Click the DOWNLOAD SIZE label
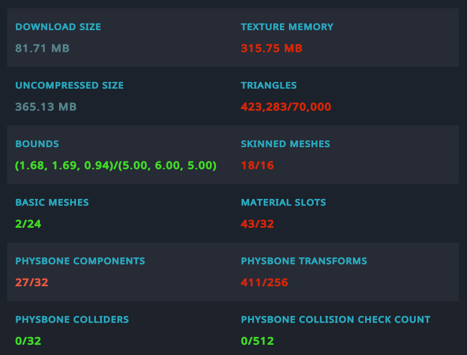The height and width of the screenshot is (355, 467). click(58, 27)
